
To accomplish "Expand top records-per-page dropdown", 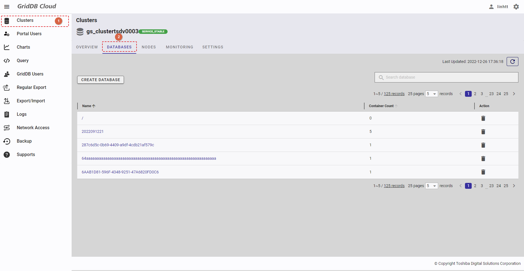I will 431,94.
